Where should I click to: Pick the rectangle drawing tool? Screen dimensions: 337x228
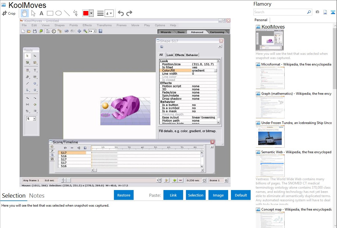point(50,13)
